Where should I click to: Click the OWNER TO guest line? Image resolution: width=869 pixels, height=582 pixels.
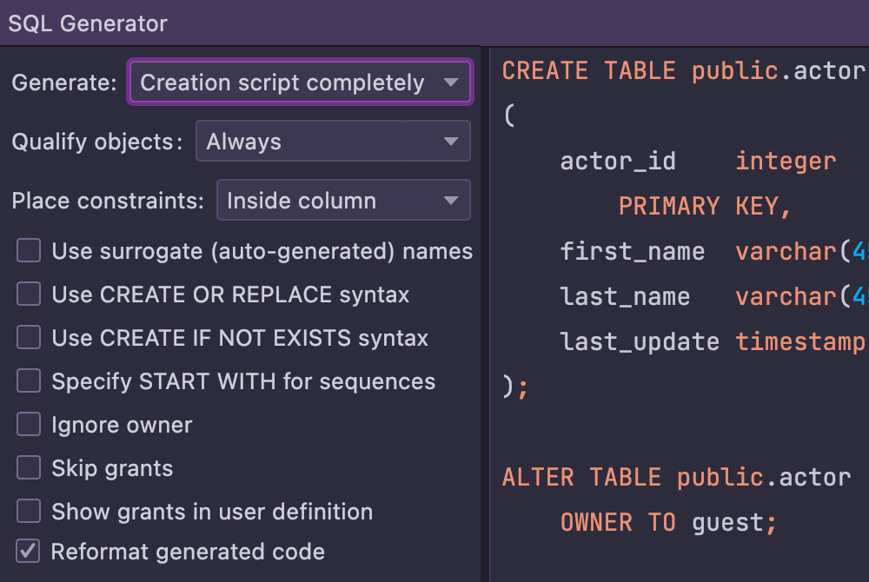[x=668, y=522]
